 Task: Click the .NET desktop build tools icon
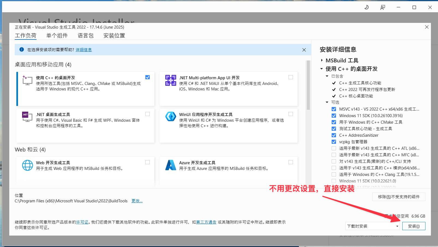[x=27, y=117]
